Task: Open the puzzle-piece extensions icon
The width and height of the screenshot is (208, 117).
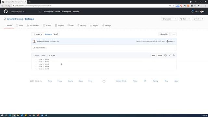Action: tap(199, 6)
